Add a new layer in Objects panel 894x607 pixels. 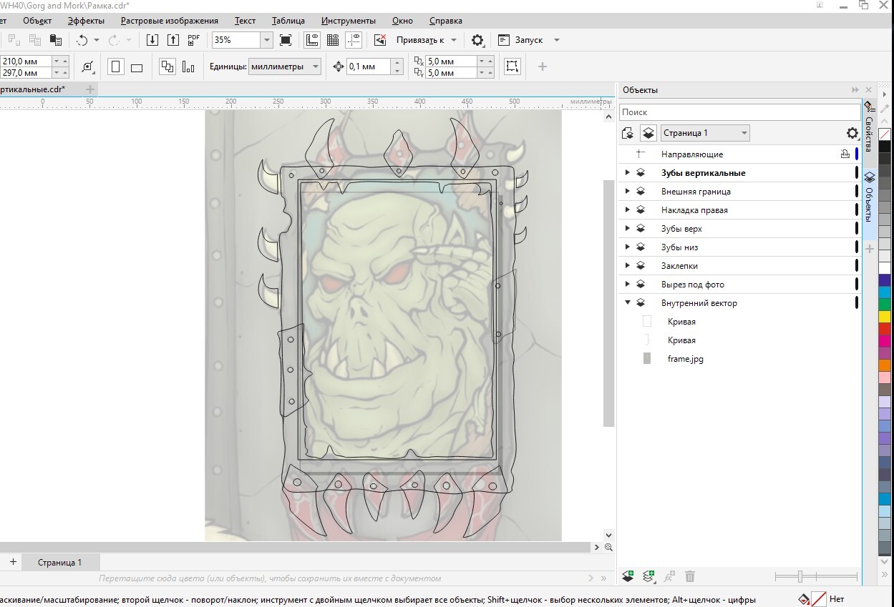(628, 576)
